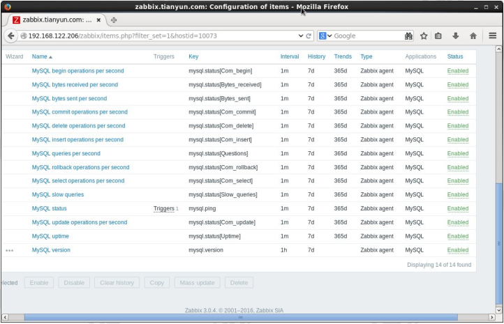Bookmark this page with the star icon
This screenshot has width=504, height=324.
tap(424, 36)
